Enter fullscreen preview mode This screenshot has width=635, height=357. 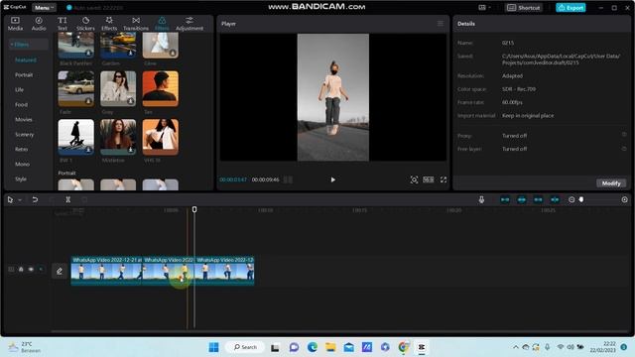[444, 179]
